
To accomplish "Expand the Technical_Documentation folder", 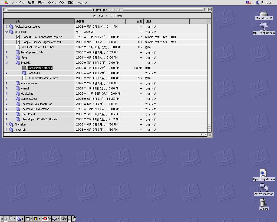I will click(6, 104).
